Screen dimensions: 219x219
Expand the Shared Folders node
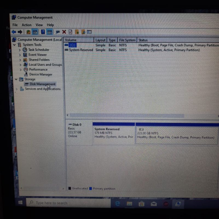pyautogui.click(x=20, y=60)
